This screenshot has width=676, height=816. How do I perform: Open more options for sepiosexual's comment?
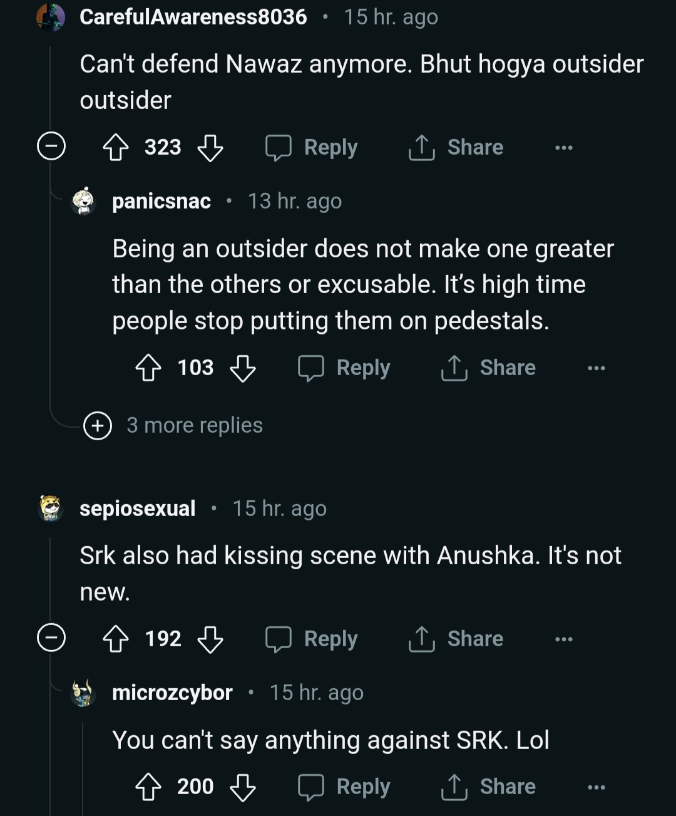563,639
